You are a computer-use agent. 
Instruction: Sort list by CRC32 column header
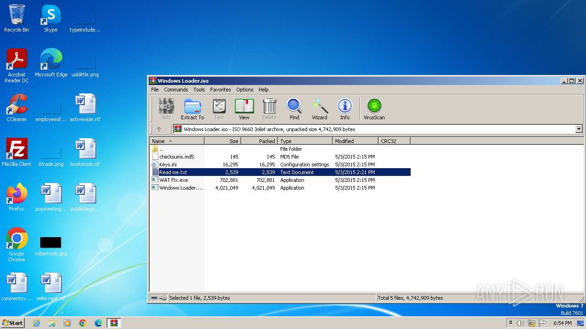394,141
